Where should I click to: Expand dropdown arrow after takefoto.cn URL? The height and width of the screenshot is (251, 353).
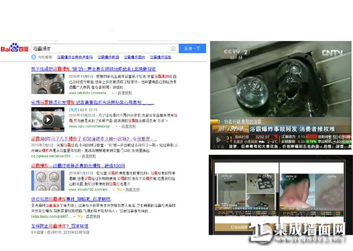(113, 93)
